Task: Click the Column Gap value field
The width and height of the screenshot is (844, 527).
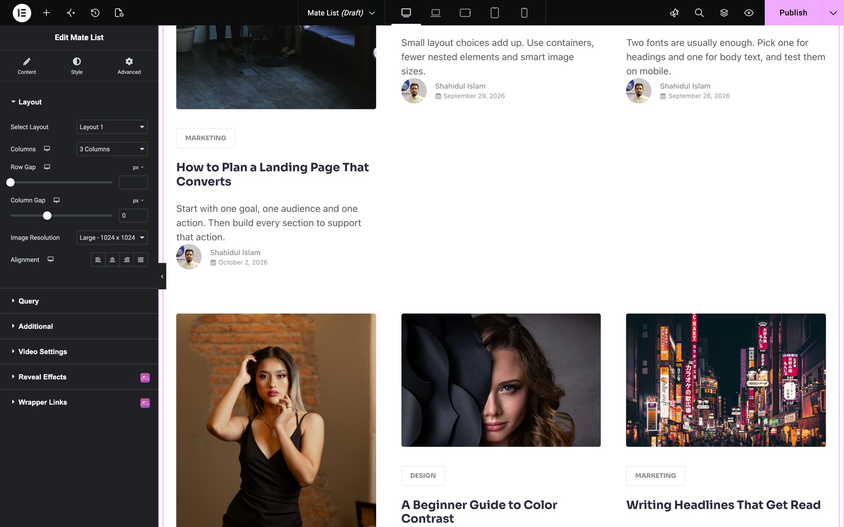Action: click(x=133, y=216)
